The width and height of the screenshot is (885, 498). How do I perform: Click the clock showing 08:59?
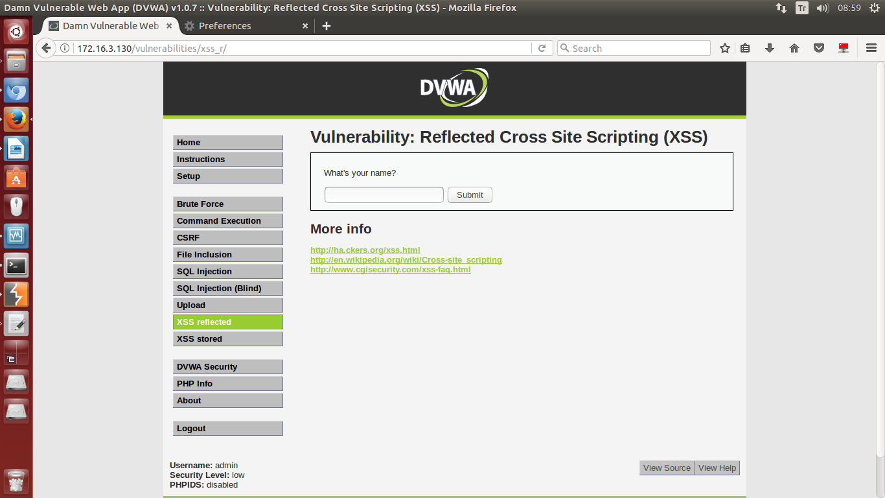[849, 8]
